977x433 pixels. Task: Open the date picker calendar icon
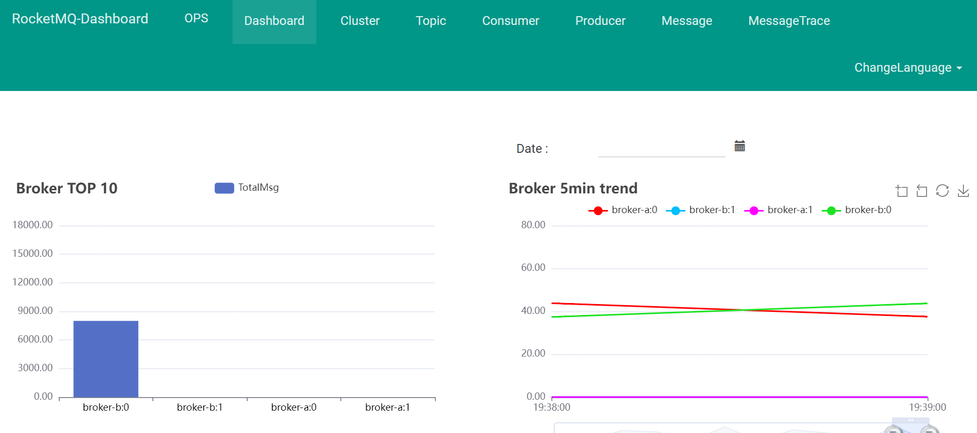coord(739,146)
